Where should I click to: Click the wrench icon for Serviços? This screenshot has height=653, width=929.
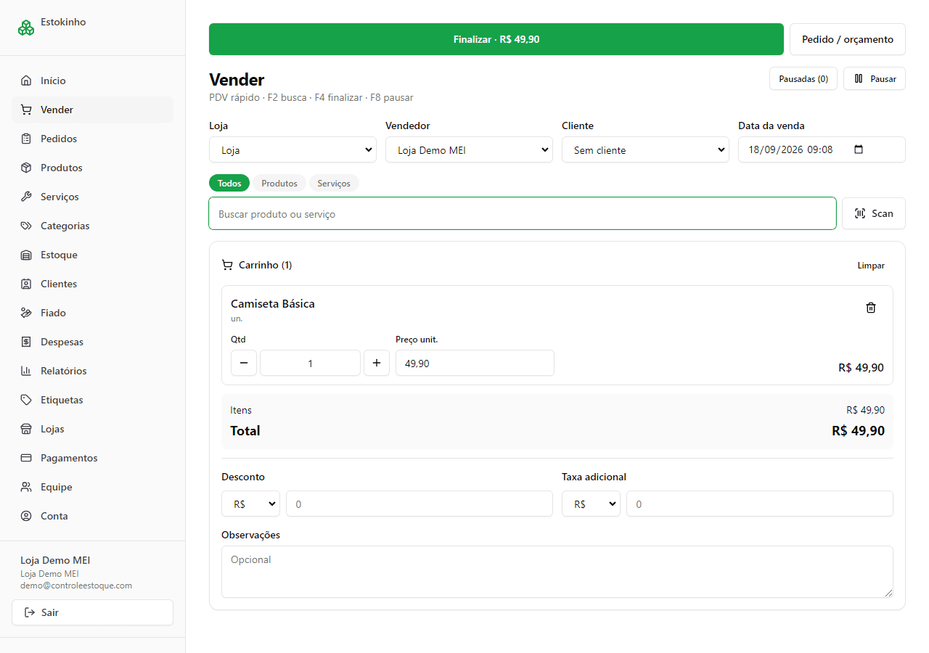point(26,197)
